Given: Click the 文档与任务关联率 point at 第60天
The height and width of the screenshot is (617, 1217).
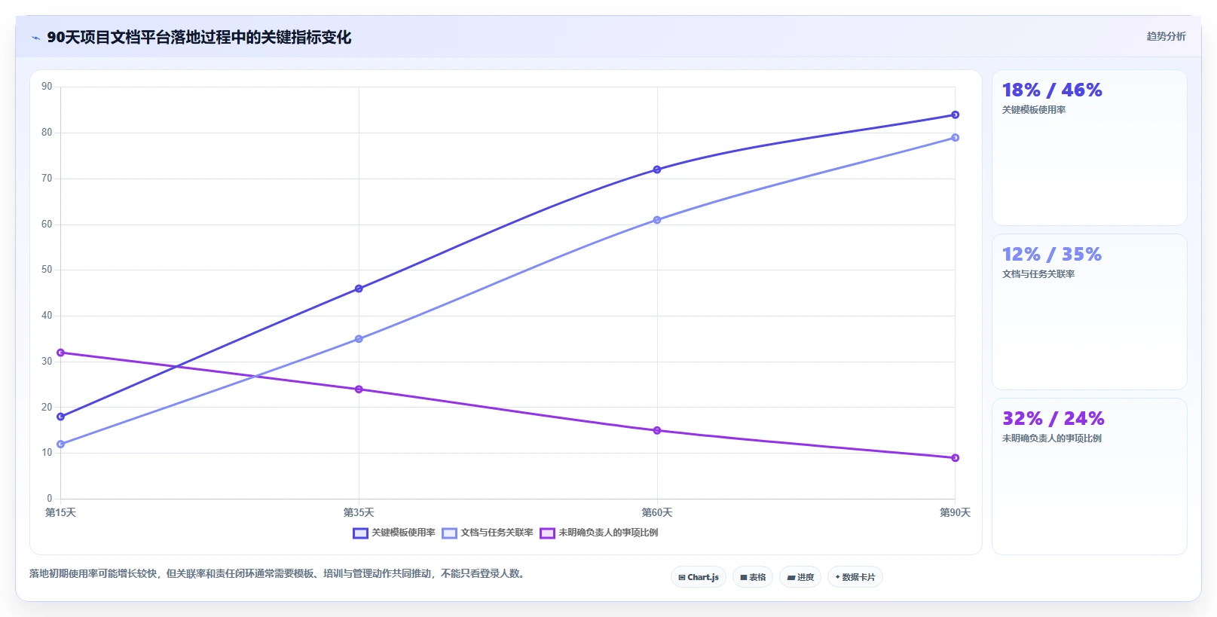Looking at the screenshot, I should [657, 220].
